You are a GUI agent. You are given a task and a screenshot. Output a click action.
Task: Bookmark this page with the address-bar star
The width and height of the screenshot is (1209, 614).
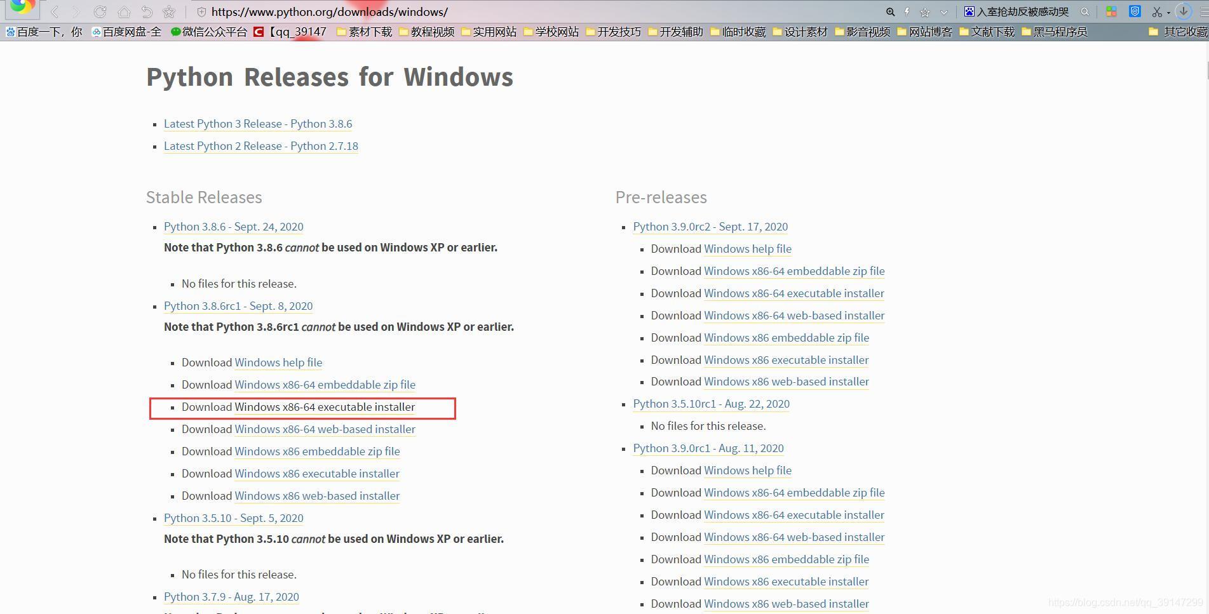pyautogui.click(x=925, y=12)
